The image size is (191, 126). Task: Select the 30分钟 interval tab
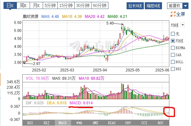pos(83,5)
